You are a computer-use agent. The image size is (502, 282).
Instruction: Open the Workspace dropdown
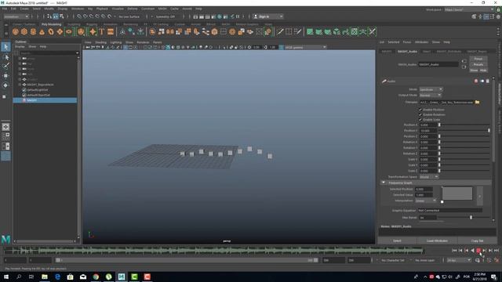click(x=469, y=10)
